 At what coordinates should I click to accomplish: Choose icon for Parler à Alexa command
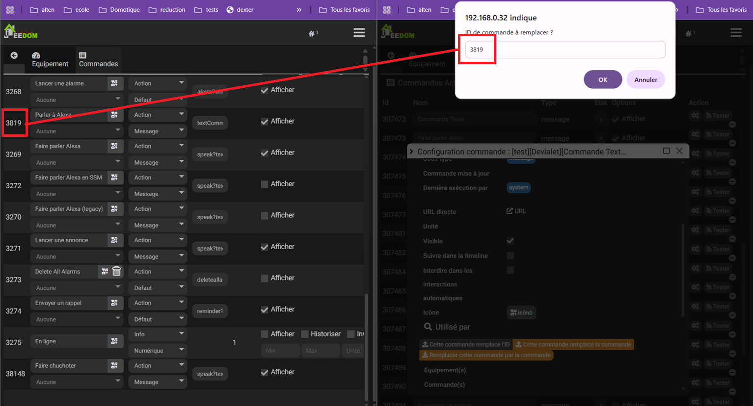click(114, 115)
